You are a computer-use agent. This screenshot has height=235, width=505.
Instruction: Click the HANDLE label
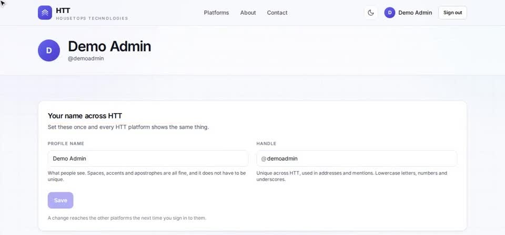point(266,144)
